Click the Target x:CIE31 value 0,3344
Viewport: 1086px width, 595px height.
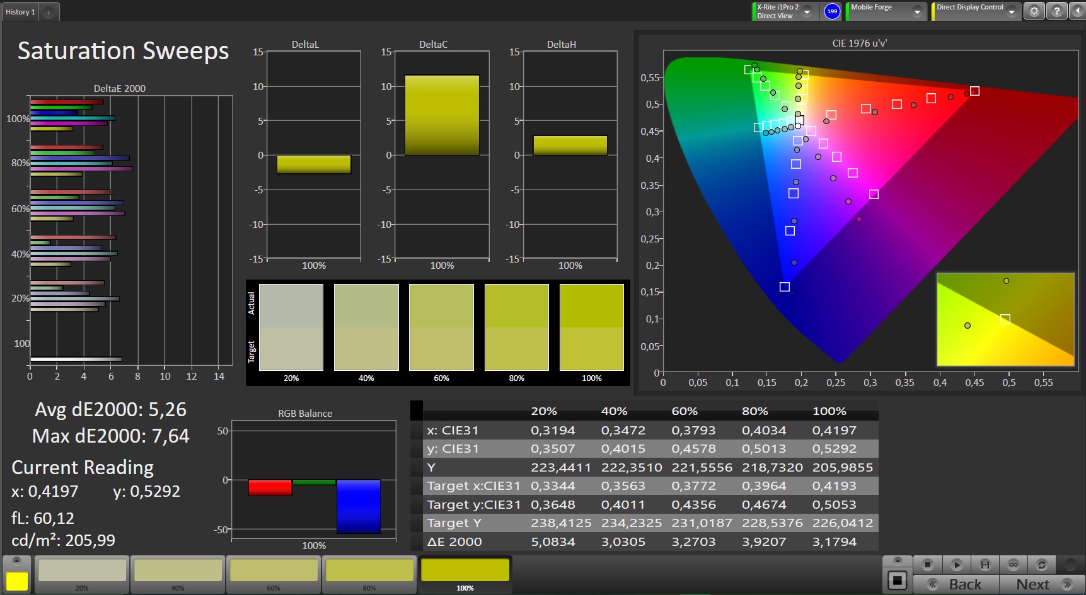pos(553,486)
